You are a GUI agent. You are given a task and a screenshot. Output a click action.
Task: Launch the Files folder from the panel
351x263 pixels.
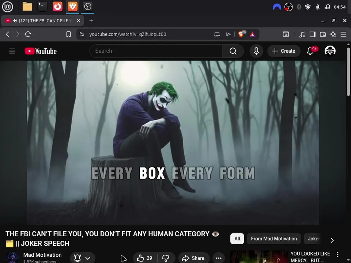point(27,7)
